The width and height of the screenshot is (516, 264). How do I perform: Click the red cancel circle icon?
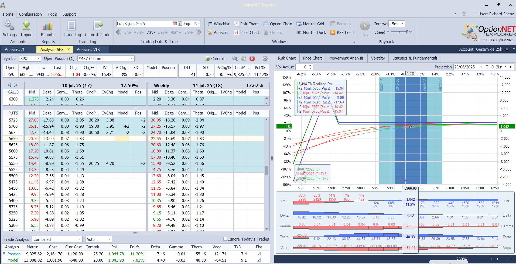click(x=252, y=58)
